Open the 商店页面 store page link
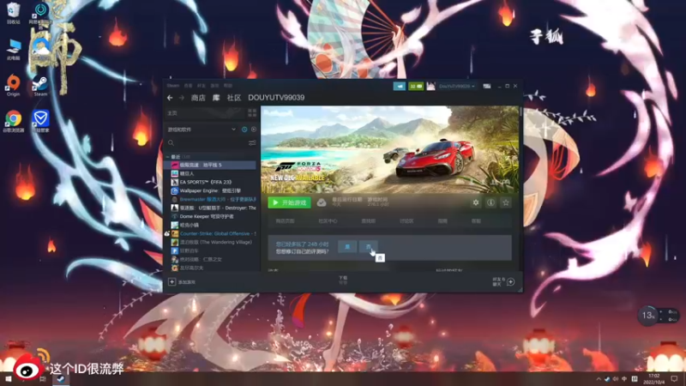Image resolution: width=686 pixels, height=386 pixels. 286,221
